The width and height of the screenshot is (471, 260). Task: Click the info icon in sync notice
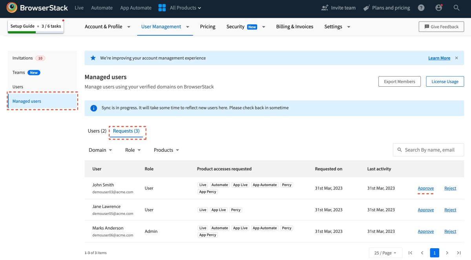tap(94, 108)
